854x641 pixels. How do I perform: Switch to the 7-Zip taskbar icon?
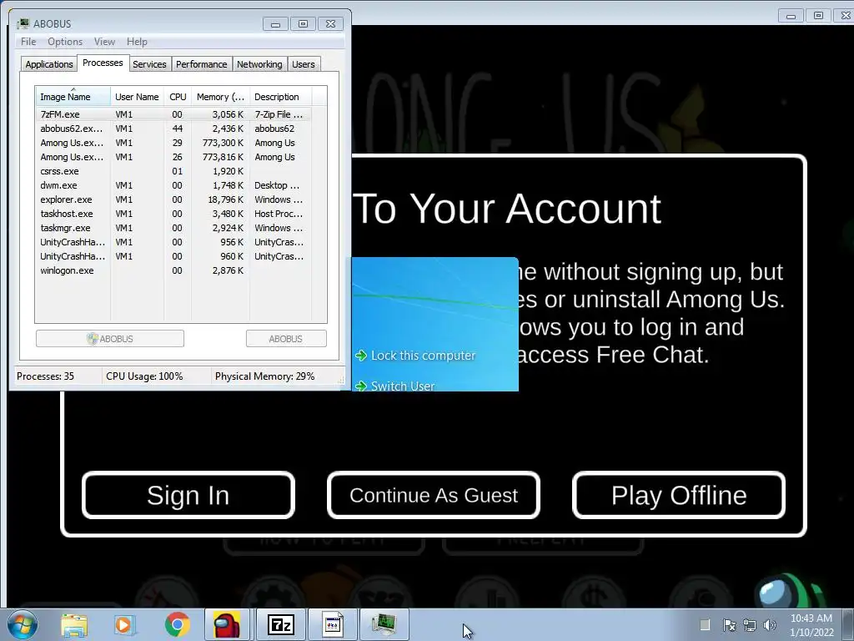pos(281,624)
